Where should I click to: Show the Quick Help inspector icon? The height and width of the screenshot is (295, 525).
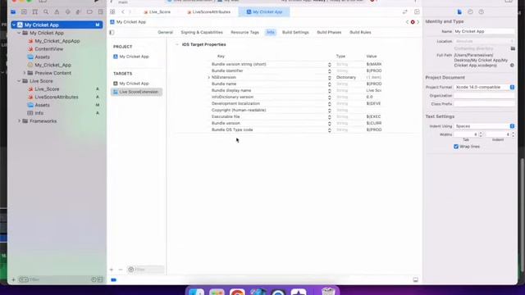click(482, 11)
